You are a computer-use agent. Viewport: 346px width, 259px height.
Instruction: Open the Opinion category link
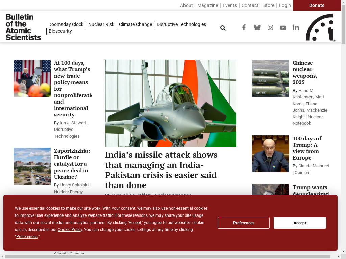302,172
